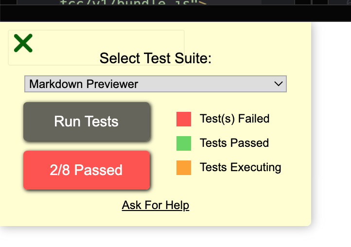Select the Tests Passed legend label
Viewport: 351px width, 247px height.
[234, 143]
